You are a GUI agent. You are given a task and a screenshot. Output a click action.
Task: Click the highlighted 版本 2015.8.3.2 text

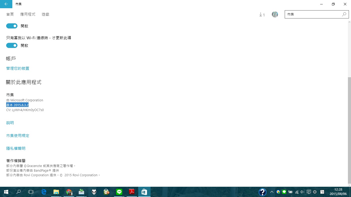click(x=17, y=105)
